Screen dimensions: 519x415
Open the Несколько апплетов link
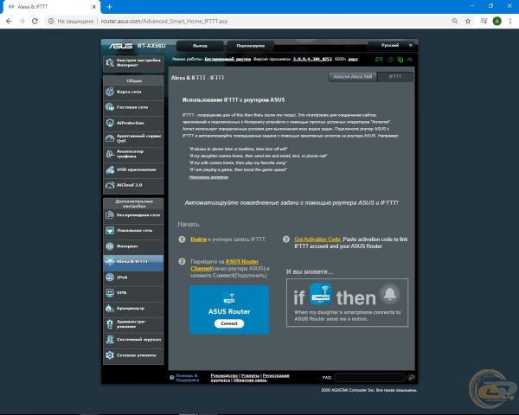click(208, 177)
